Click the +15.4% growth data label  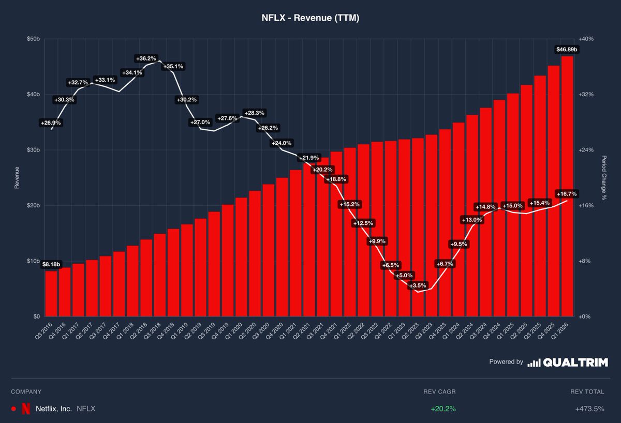[x=540, y=203]
